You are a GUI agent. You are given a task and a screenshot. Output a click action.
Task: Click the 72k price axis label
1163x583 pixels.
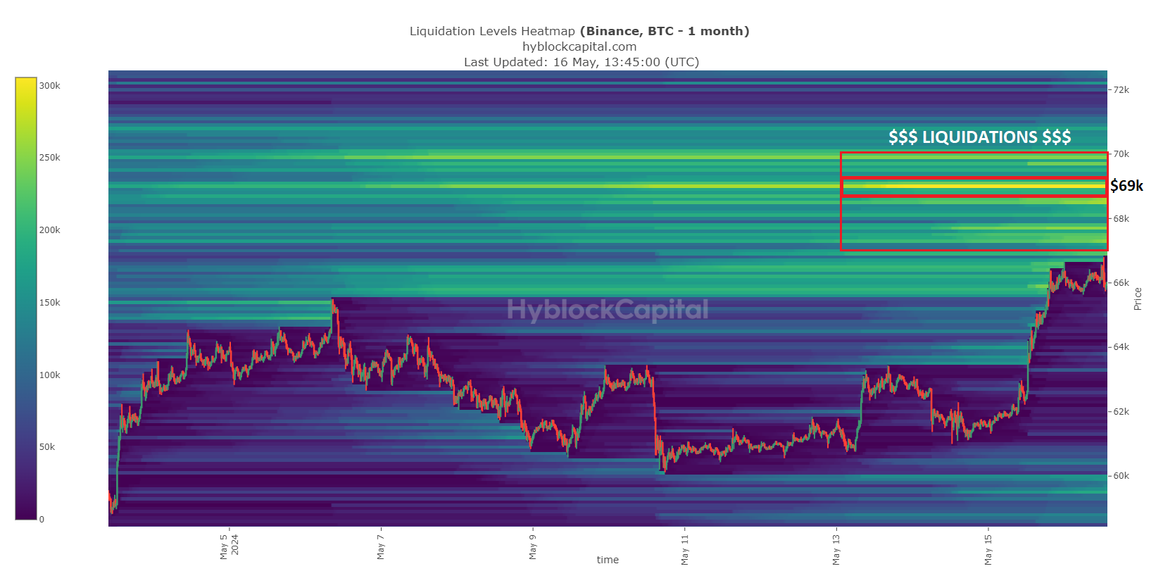pyautogui.click(x=1121, y=90)
